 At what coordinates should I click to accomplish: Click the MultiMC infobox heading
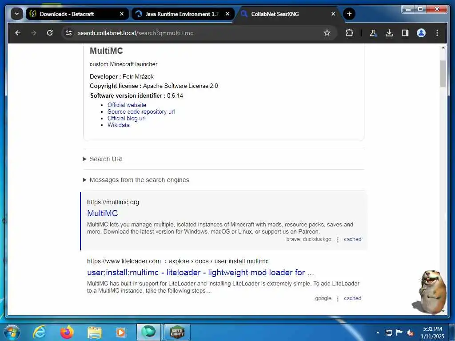point(106,51)
